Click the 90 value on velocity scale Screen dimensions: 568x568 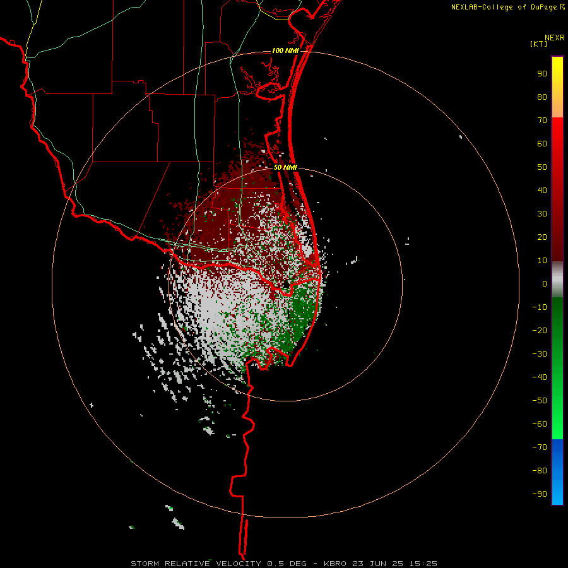tap(542, 74)
